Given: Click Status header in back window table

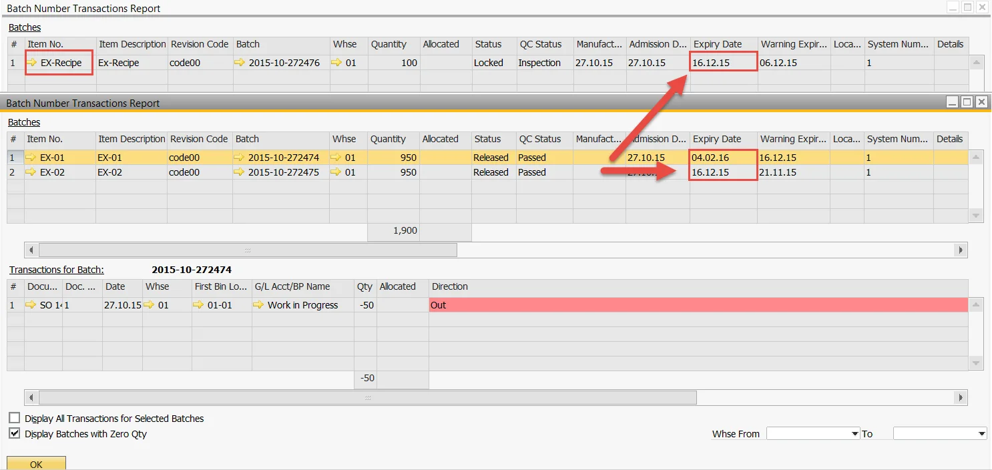Looking at the screenshot, I should pyautogui.click(x=495, y=44).
